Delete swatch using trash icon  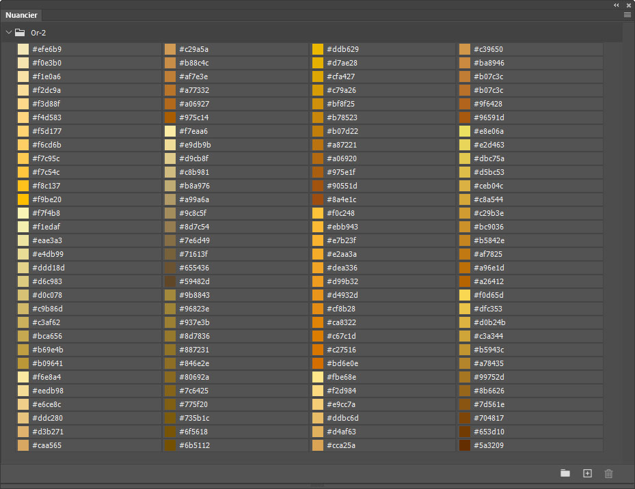(x=608, y=473)
